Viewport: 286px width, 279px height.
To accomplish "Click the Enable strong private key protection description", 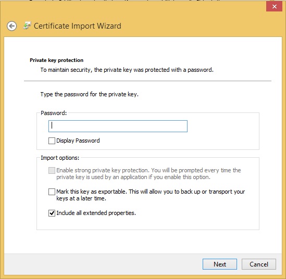I will pos(148,174).
